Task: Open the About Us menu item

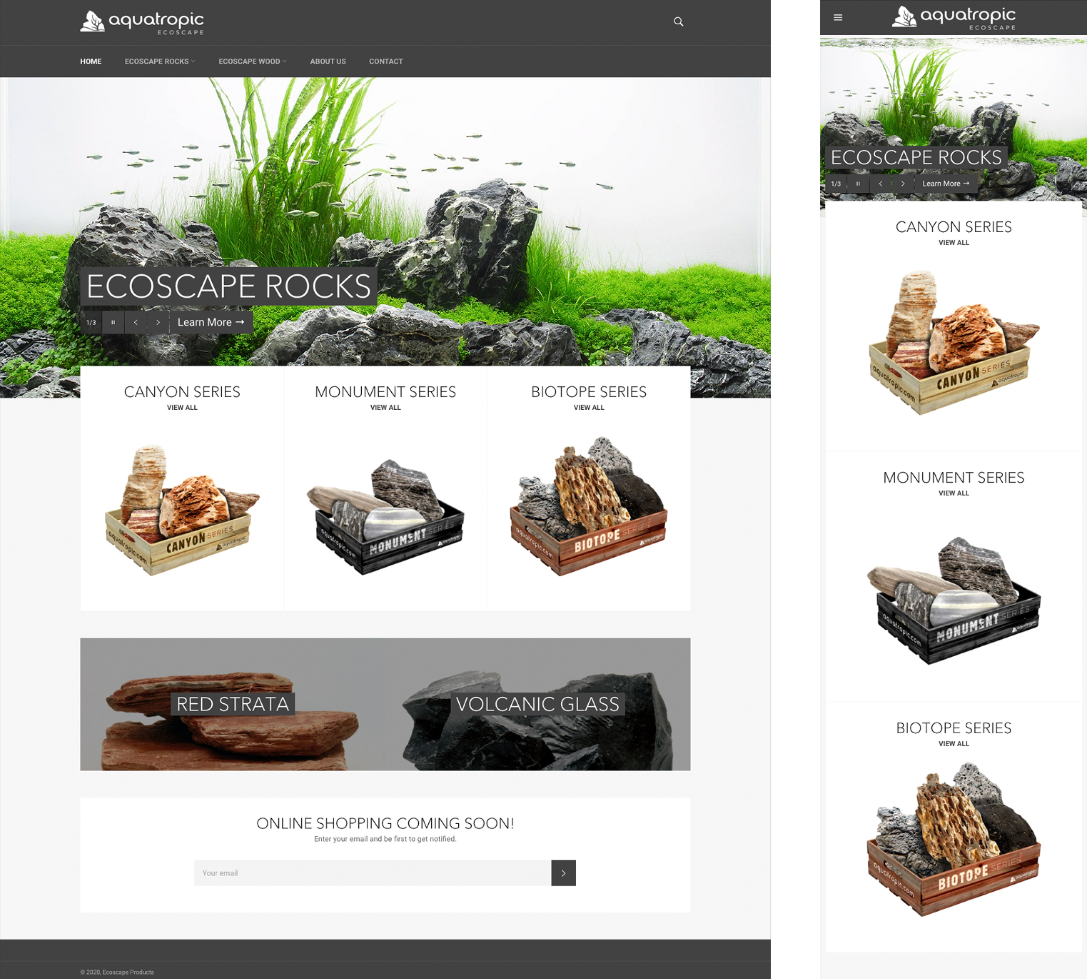Action: 327,61
